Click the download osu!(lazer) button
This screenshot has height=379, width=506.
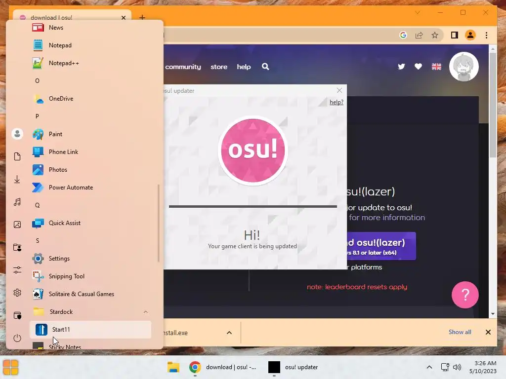(381, 246)
